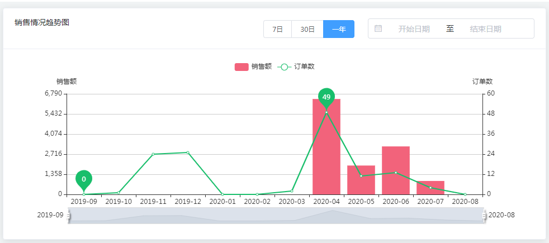This screenshot has height=243, width=549.
Task: Click the 2020-03 order count data point
Action: [x=292, y=191]
